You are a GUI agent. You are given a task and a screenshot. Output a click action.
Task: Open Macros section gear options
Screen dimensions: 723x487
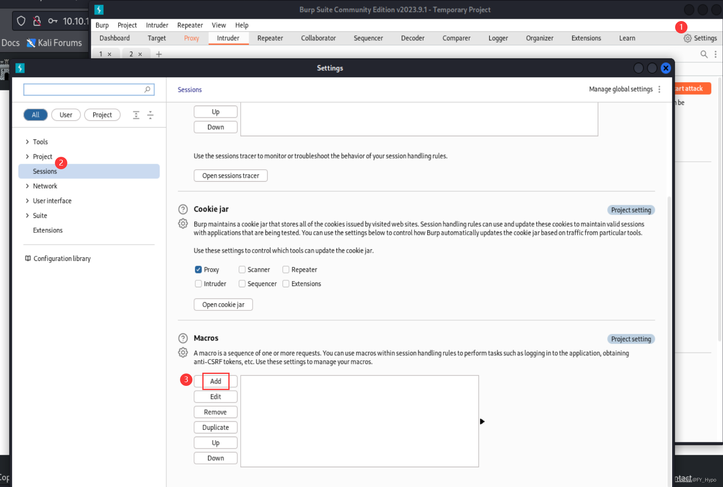(x=183, y=352)
